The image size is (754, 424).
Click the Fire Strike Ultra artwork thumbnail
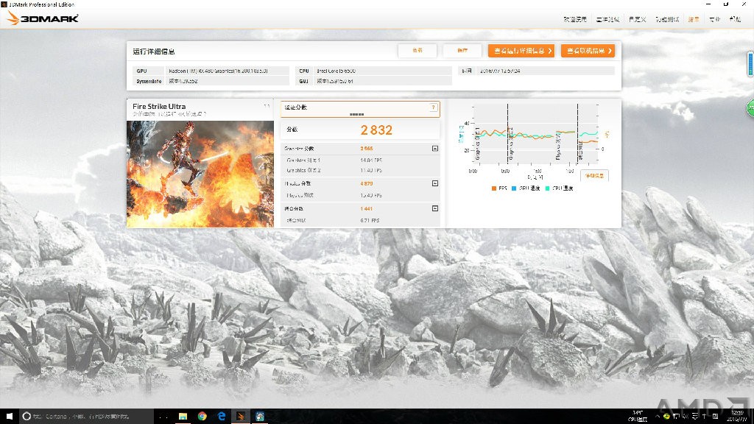point(200,174)
